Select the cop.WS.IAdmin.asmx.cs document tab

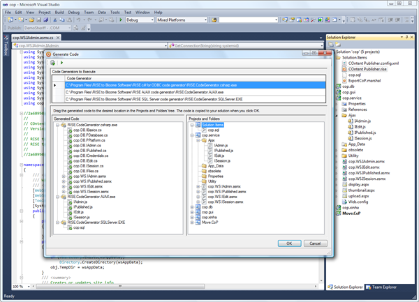tap(33, 38)
